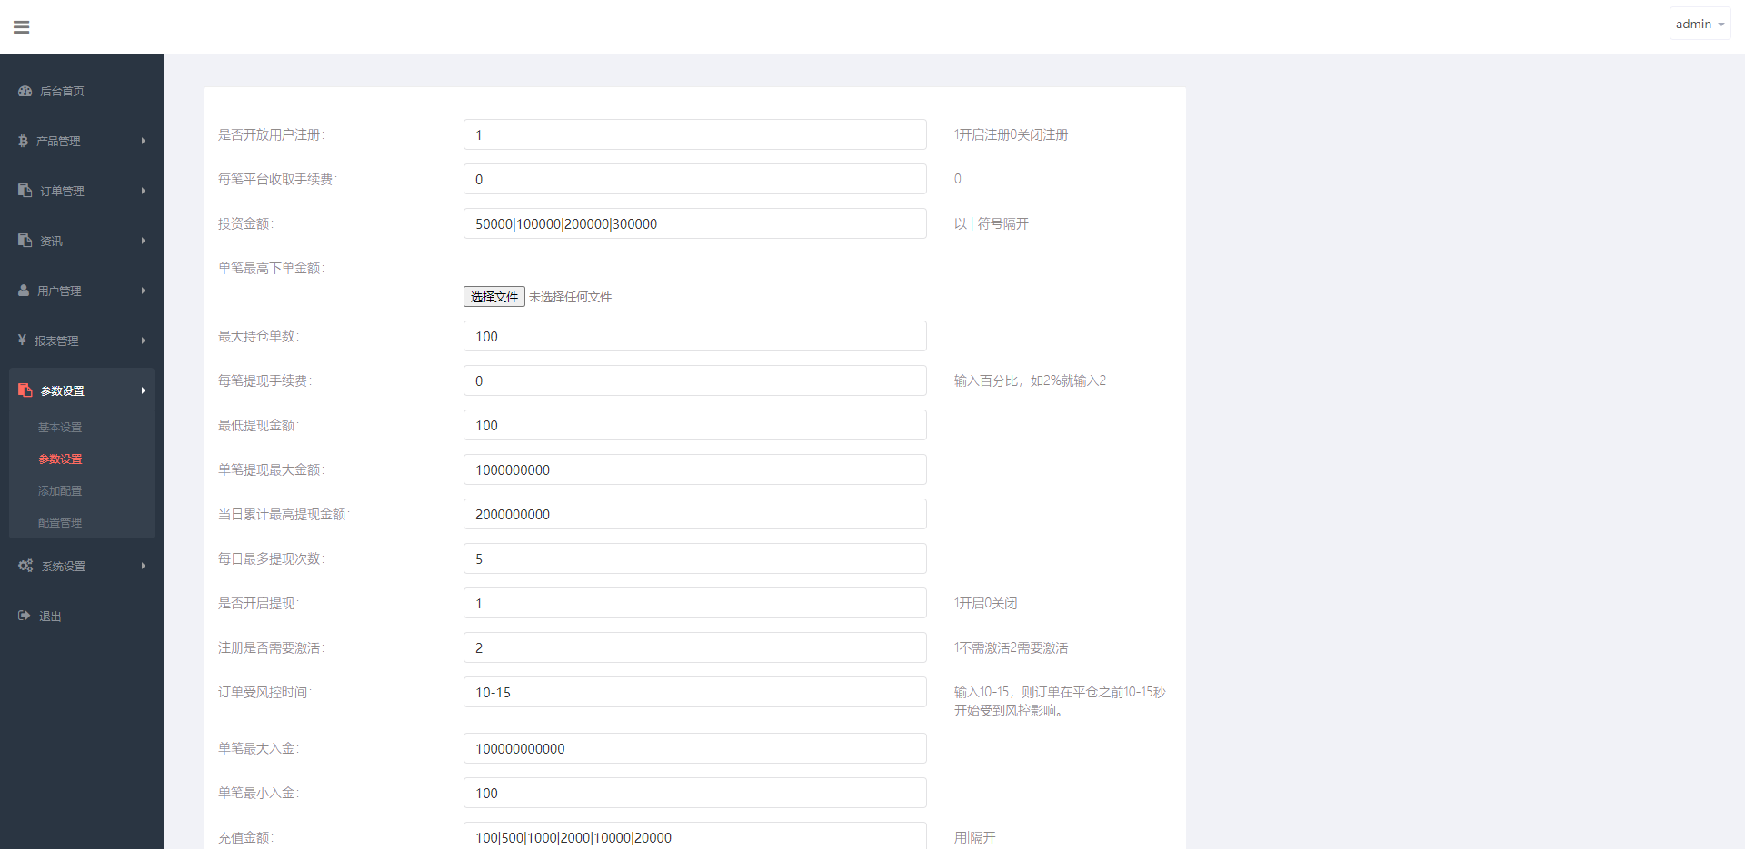Open 后台首页 in the sidebar
The height and width of the screenshot is (849, 1745).
click(62, 91)
